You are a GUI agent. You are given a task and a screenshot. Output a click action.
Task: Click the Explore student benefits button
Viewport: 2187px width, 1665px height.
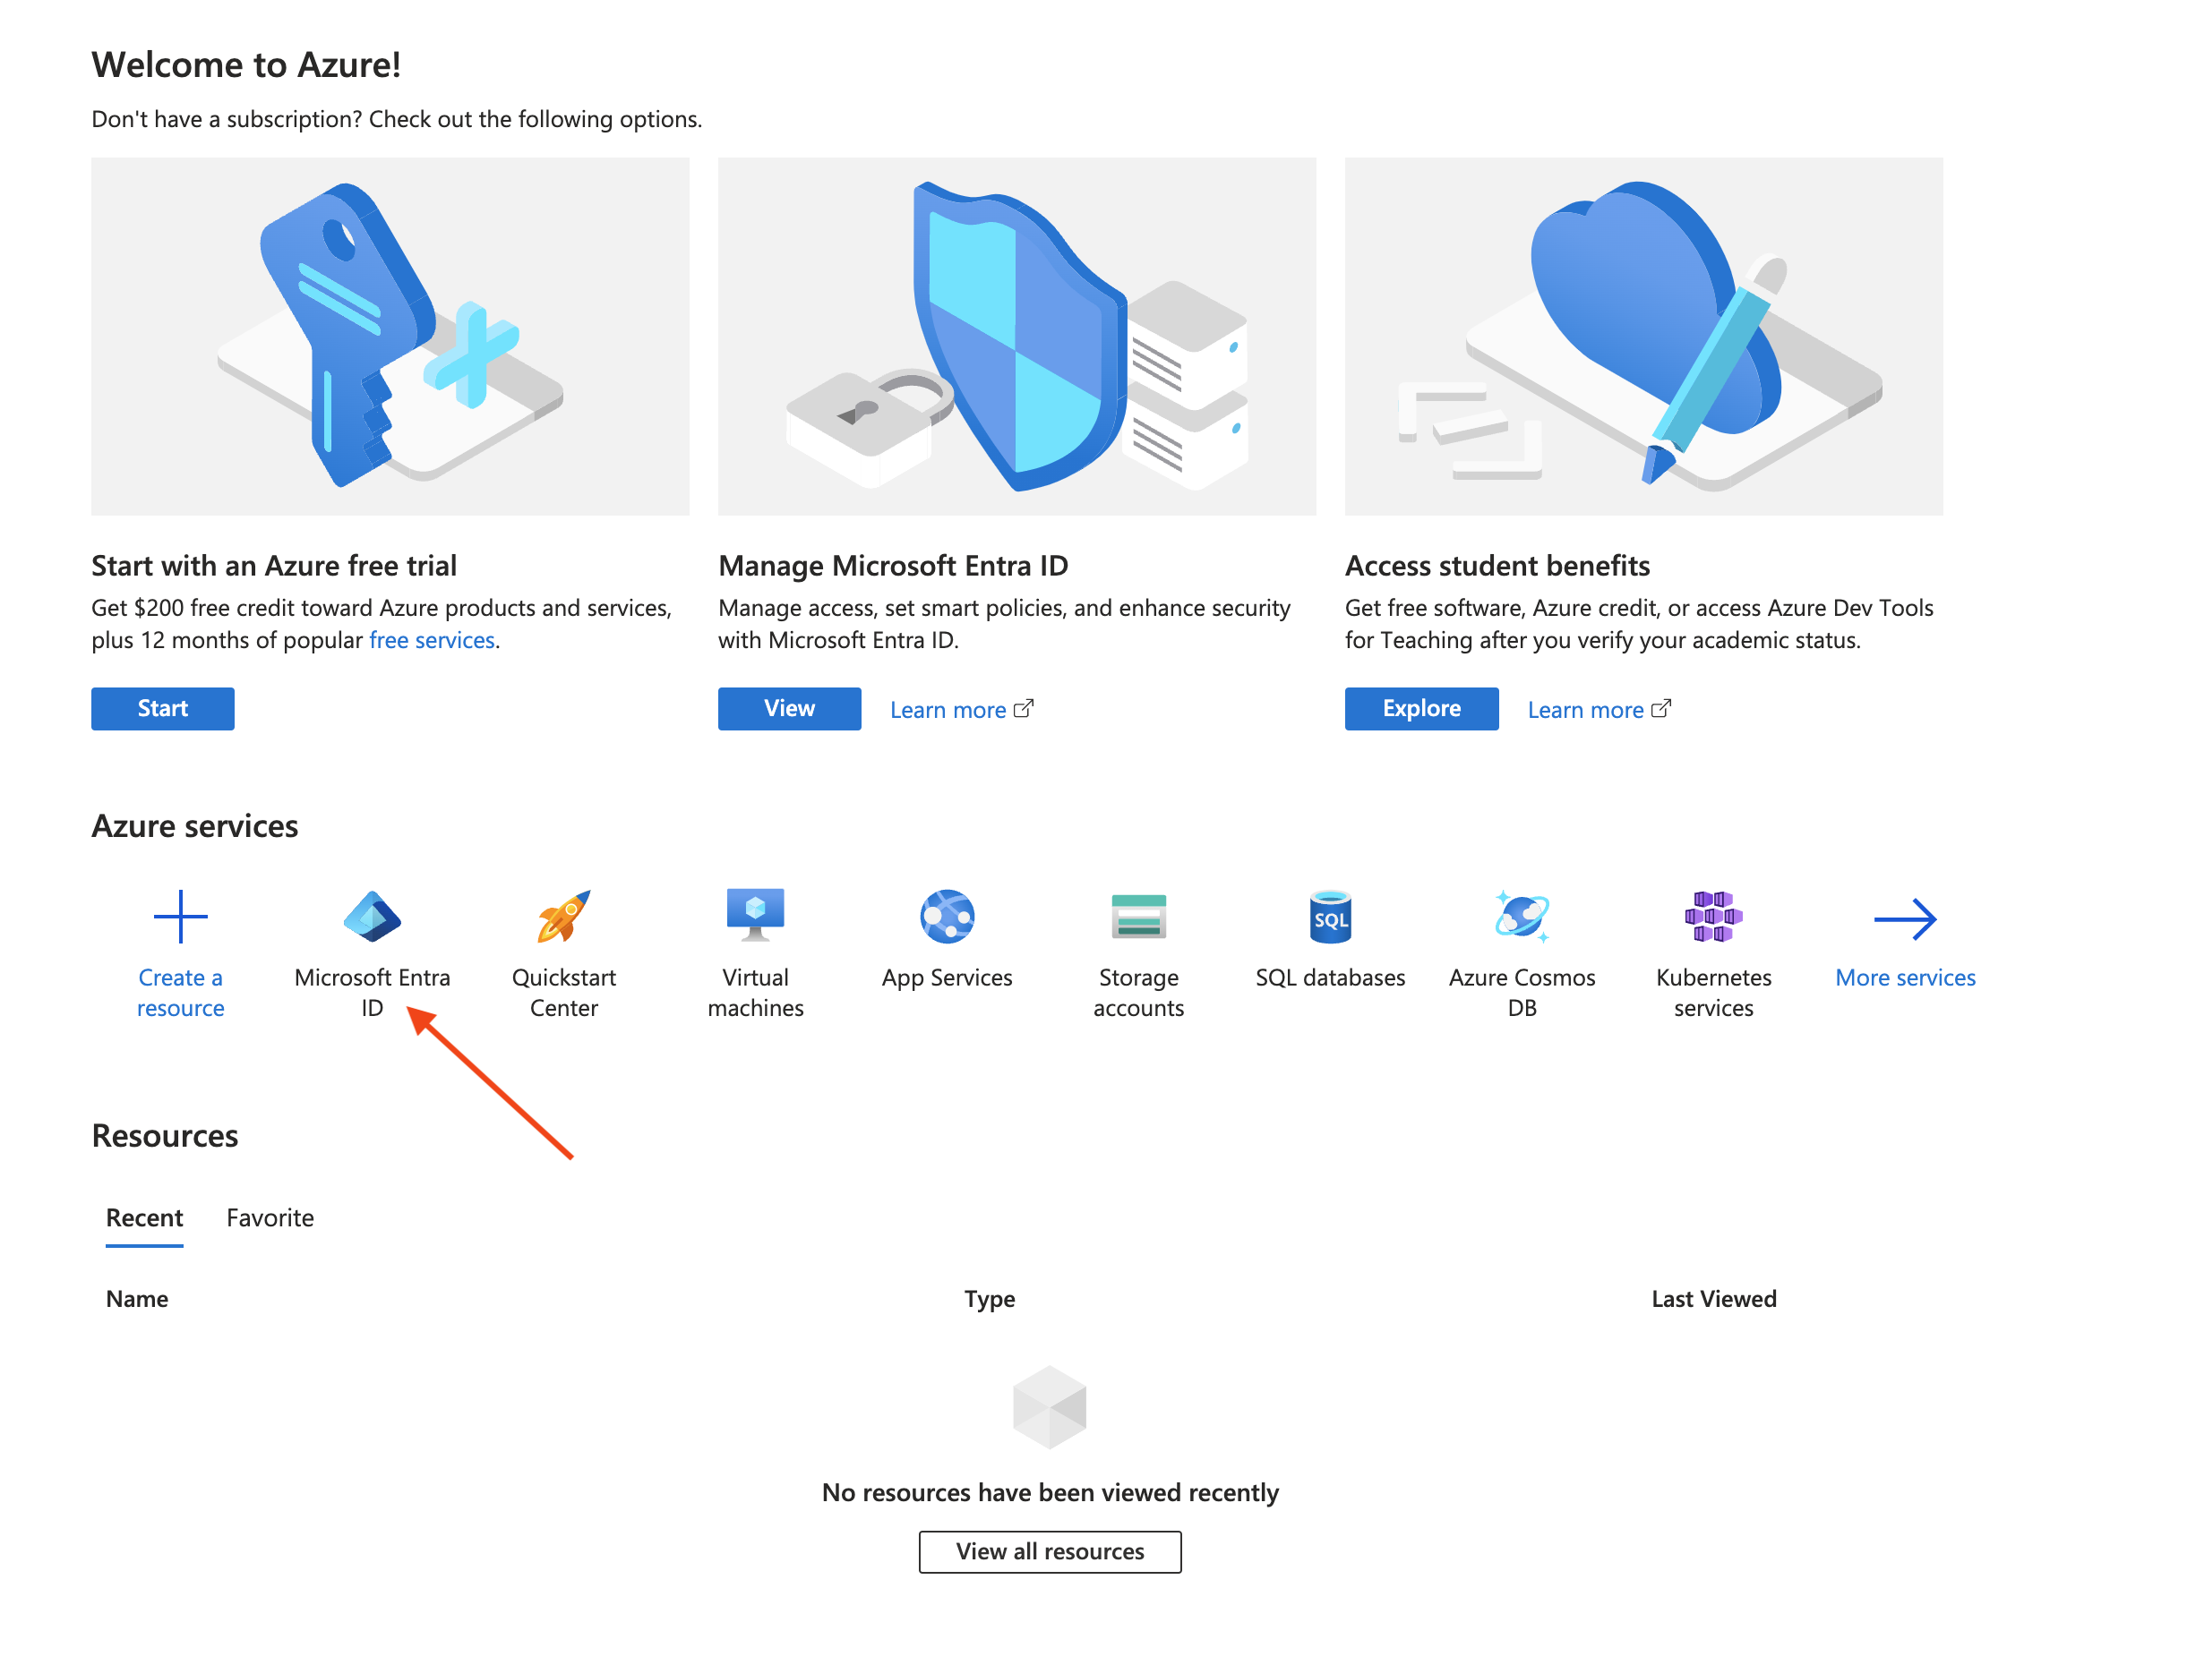point(1420,709)
